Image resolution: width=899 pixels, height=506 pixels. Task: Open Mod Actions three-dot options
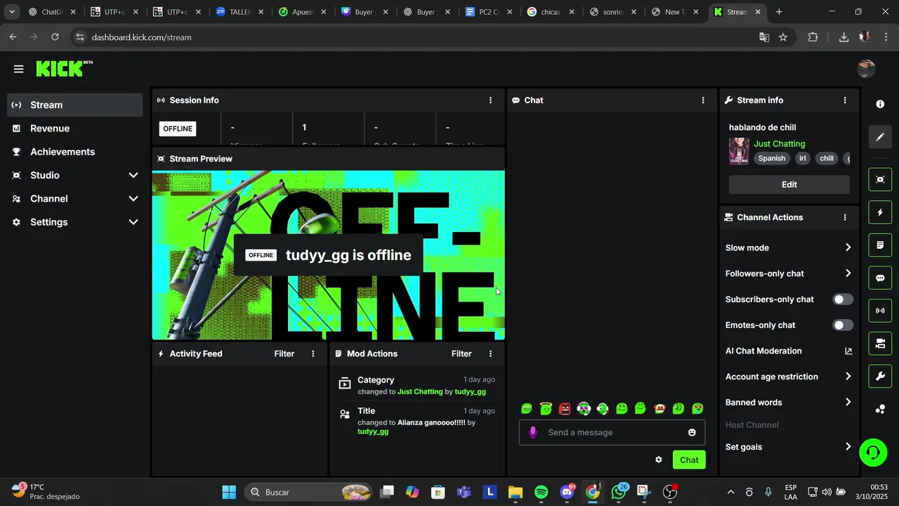[x=490, y=353]
